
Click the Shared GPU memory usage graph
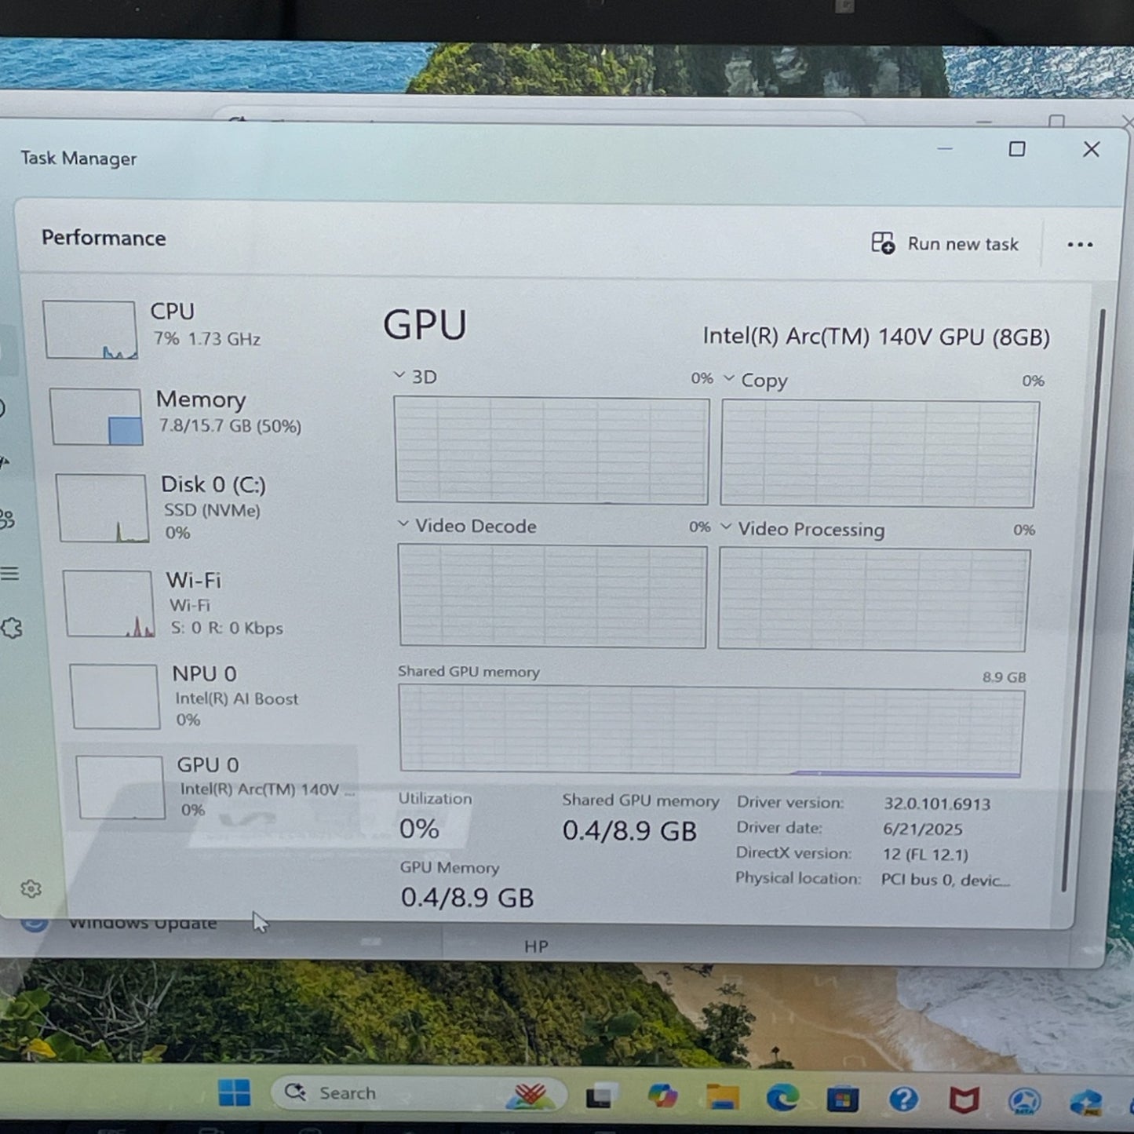pos(710,727)
